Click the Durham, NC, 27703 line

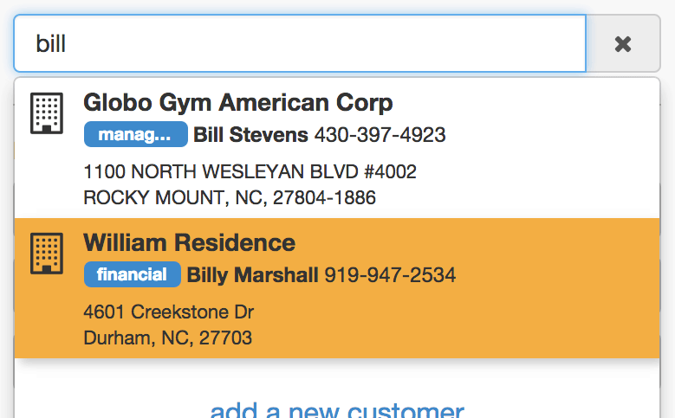click(167, 338)
